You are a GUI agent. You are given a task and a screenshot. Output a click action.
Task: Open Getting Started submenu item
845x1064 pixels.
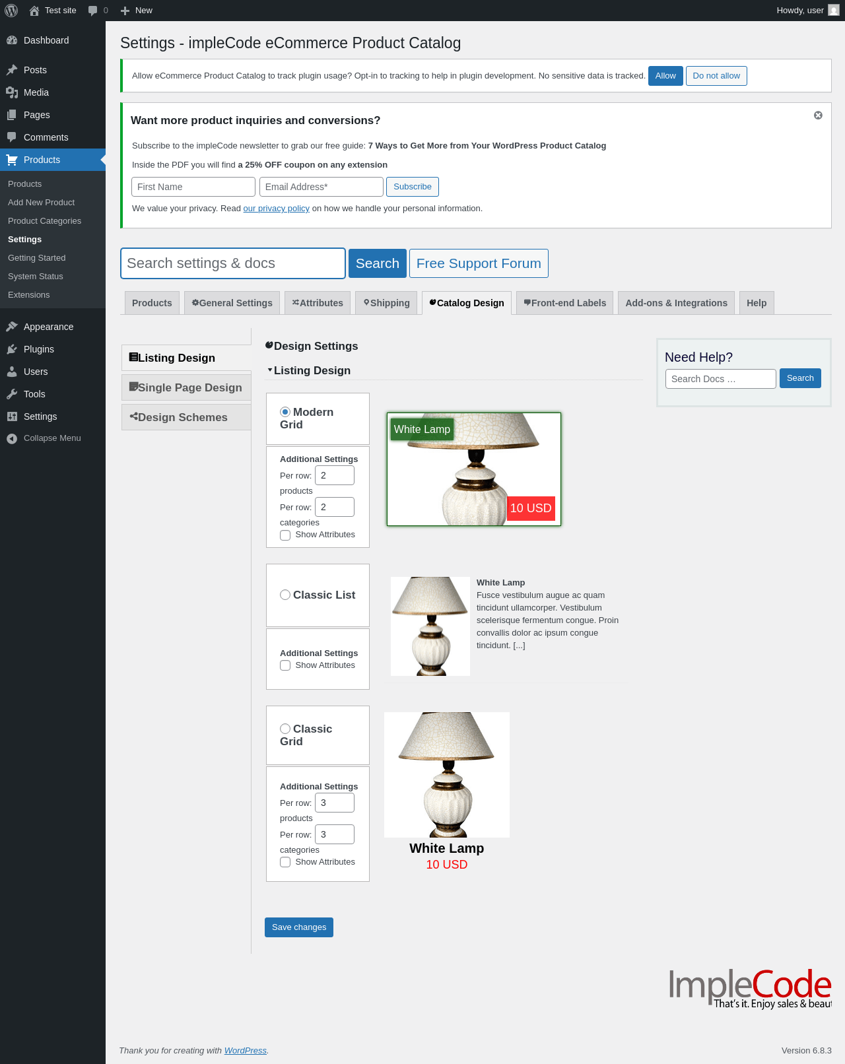[36, 258]
